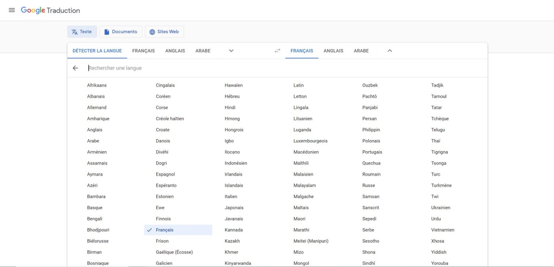Select Allemand as source language

pos(97,107)
